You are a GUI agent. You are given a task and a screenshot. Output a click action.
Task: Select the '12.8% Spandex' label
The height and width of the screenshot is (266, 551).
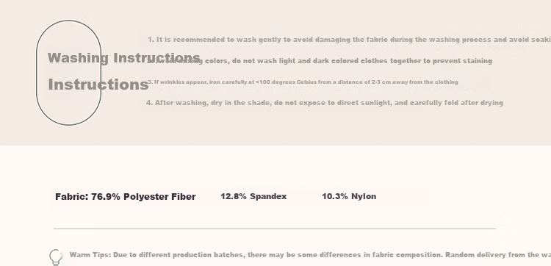(253, 196)
